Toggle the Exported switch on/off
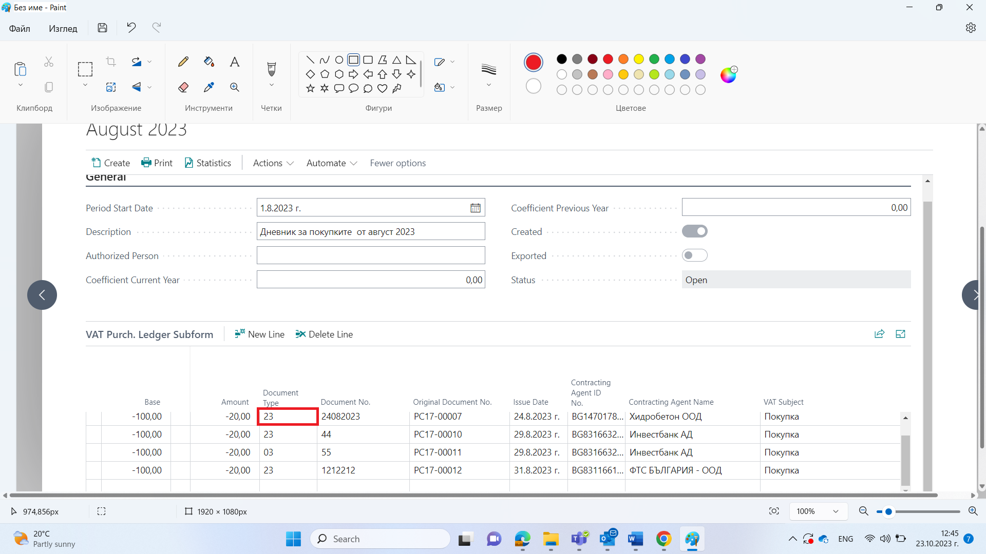 695,255
